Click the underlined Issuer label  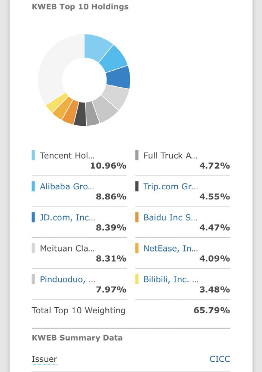[44, 359]
